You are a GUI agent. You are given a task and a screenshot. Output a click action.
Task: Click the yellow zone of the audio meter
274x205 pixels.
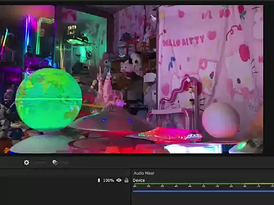tap(259, 184)
